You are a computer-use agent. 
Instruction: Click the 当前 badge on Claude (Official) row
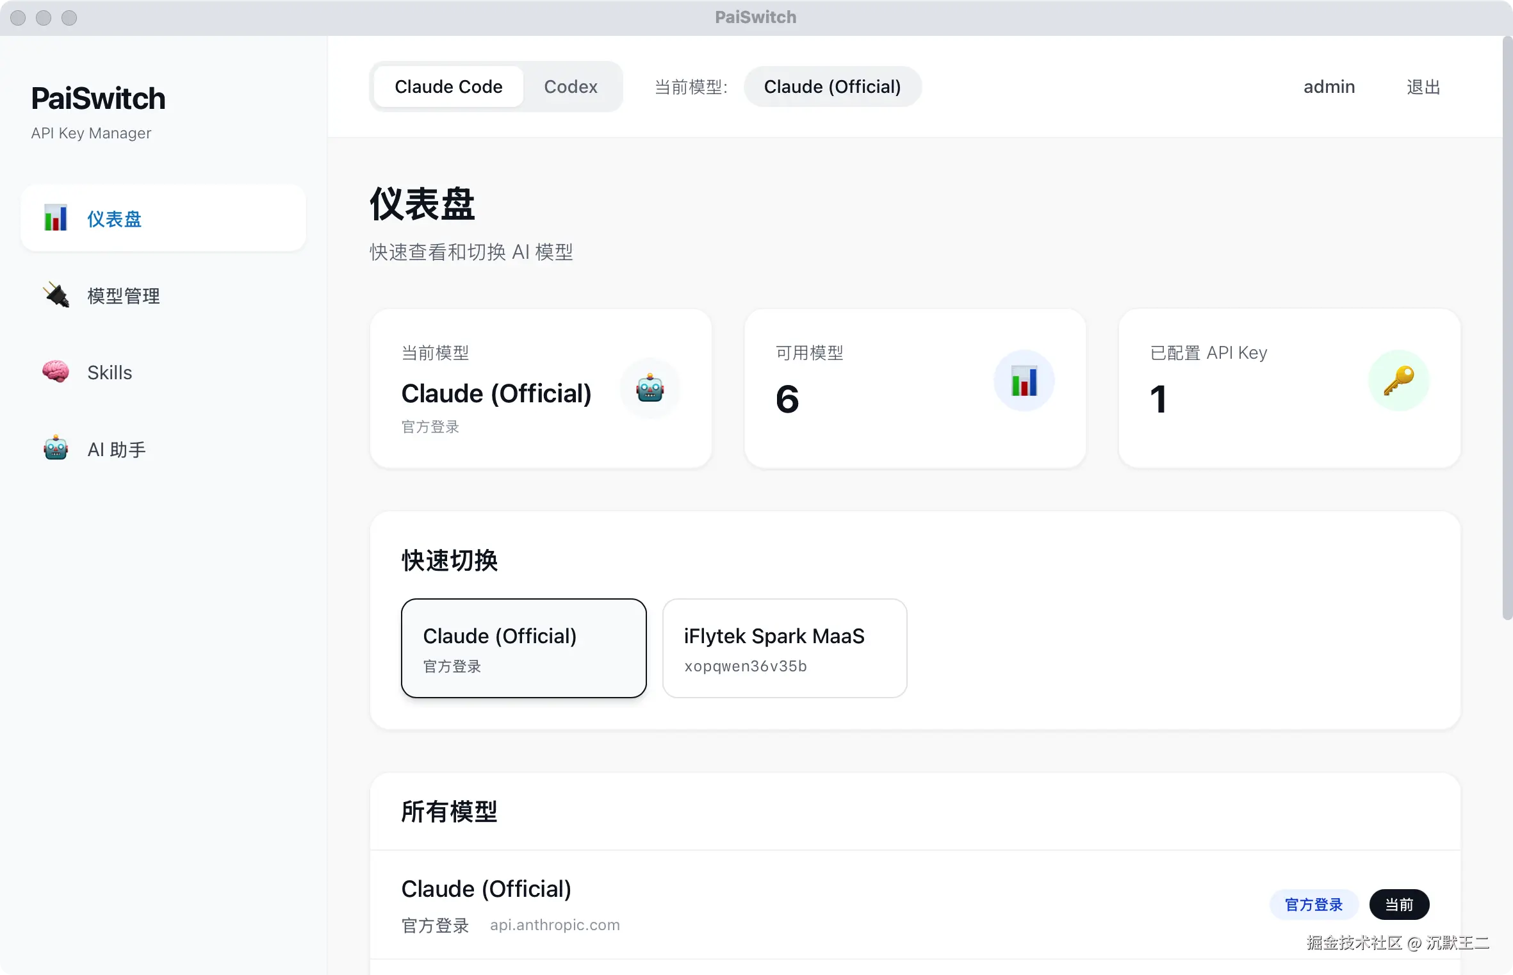tap(1399, 905)
